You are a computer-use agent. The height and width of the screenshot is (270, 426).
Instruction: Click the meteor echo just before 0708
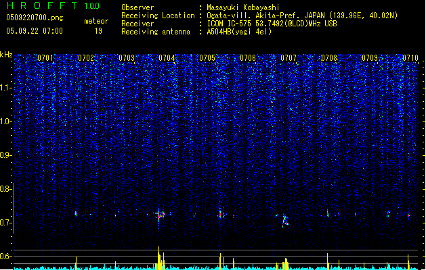pyautogui.click(x=328, y=214)
